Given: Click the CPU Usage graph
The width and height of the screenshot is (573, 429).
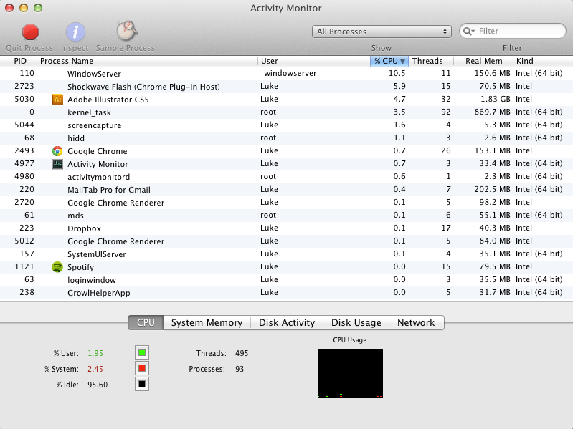Looking at the screenshot, I should (350, 373).
